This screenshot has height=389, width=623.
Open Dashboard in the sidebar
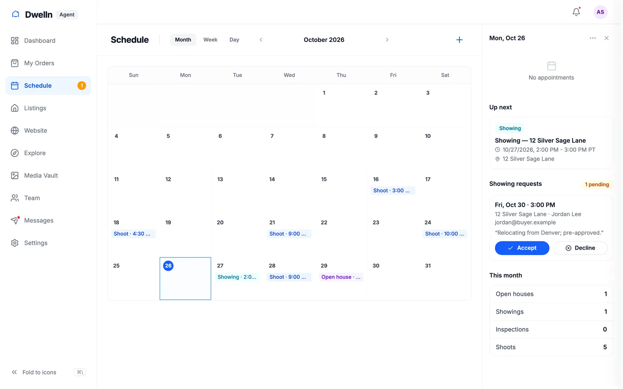pos(48,40)
